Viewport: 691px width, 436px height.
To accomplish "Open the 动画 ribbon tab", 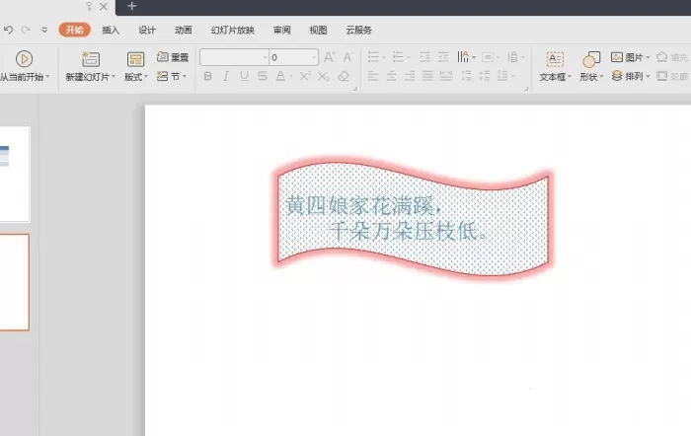I will point(184,30).
